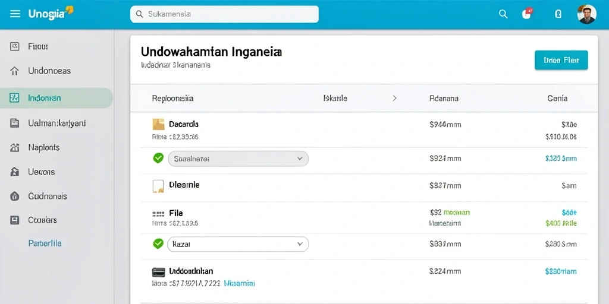Click the $921mm value
609x304 pixels.
(445, 159)
